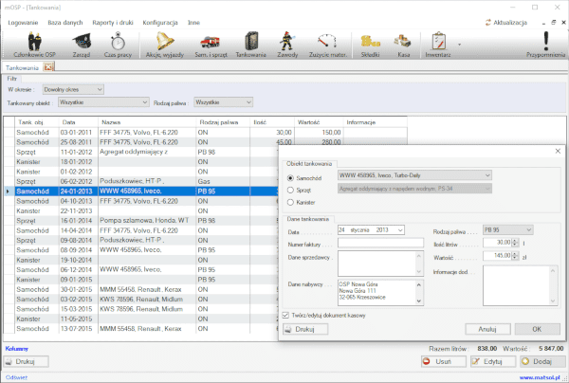Switch to the Tankowania document tab

[x=22, y=68]
